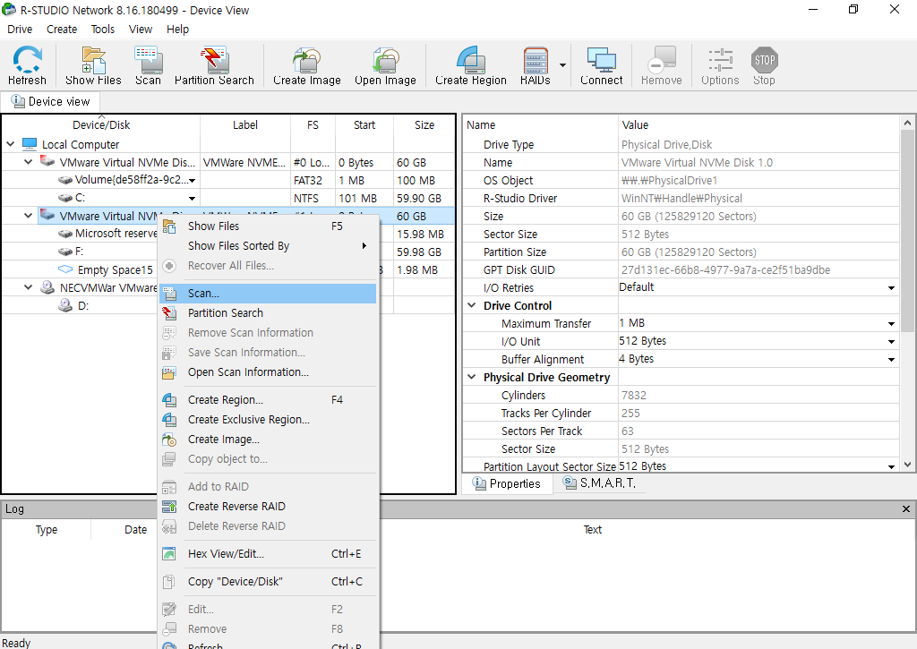917x649 pixels.
Task: Choose Create Exclusive Region... in the context menu
Action: 268,420
